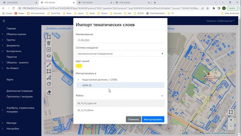
Task: Open the Finance bookmarks folder
Action: click(102, 14)
